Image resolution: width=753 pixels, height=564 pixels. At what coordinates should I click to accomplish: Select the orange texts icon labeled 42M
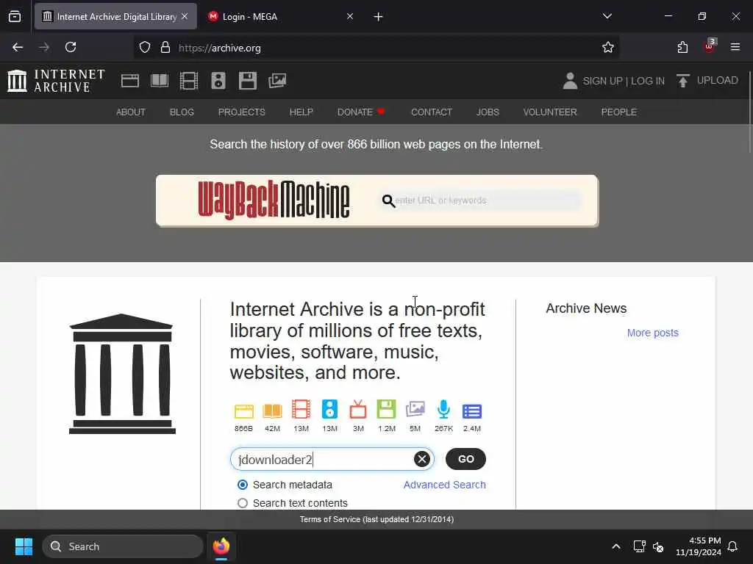[272, 411]
